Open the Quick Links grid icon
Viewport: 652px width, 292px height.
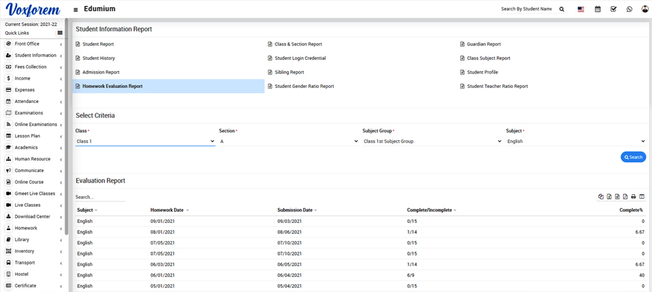tap(60, 33)
